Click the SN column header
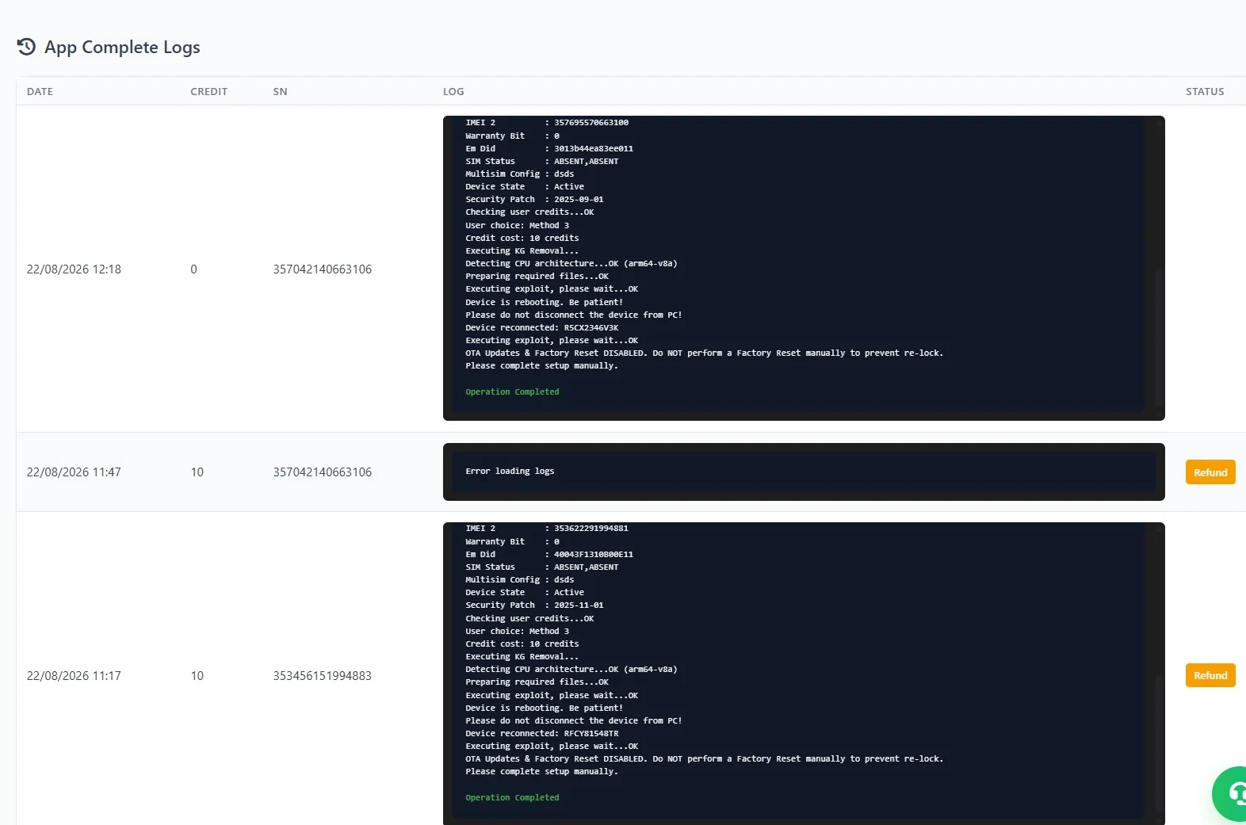 (x=280, y=91)
